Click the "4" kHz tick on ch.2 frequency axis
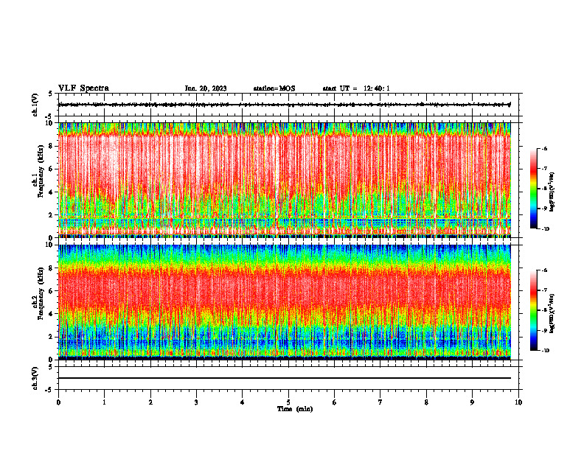The width and height of the screenshot is (584, 451). pyautogui.click(x=52, y=314)
